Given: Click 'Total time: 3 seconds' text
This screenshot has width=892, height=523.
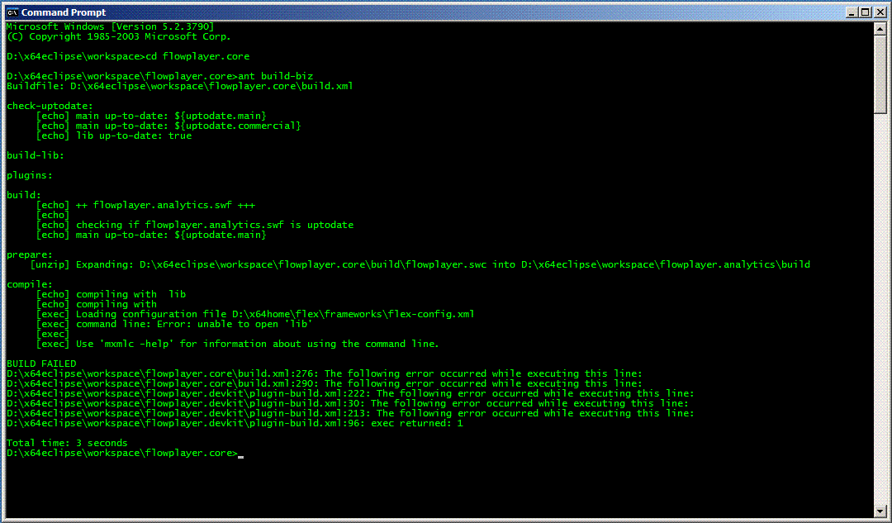Looking at the screenshot, I should point(67,443).
